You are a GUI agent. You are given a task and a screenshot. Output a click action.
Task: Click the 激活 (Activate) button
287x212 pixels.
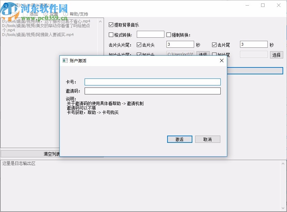(179, 139)
